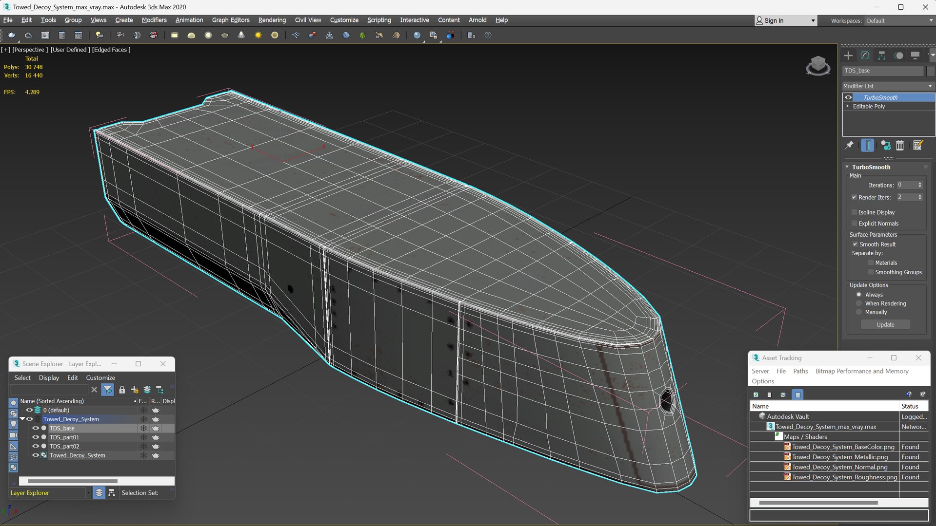Open the Hierarchy tab in the command panel
936x526 pixels.
(x=881, y=56)
